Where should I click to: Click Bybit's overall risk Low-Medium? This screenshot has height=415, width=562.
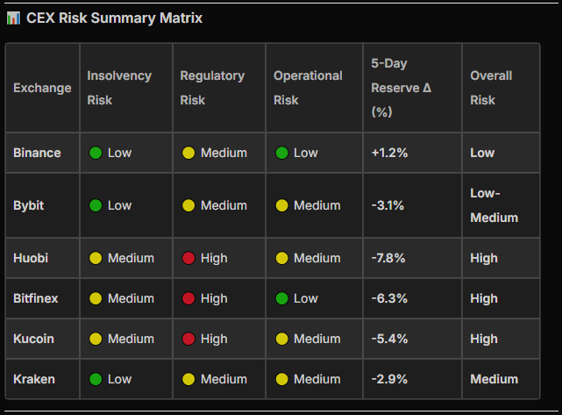click(494, 205)
